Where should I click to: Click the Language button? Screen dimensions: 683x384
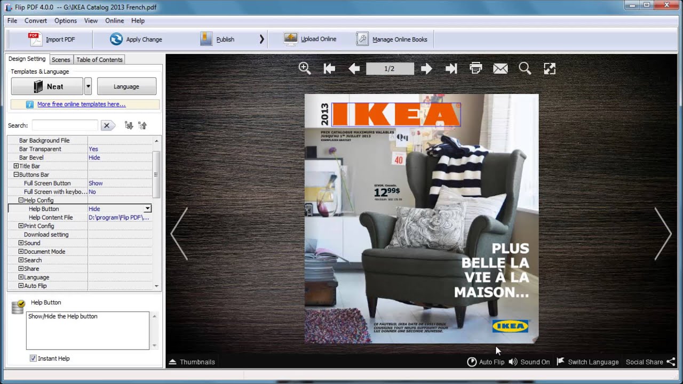pyautogui.click(x=126, y=86)
